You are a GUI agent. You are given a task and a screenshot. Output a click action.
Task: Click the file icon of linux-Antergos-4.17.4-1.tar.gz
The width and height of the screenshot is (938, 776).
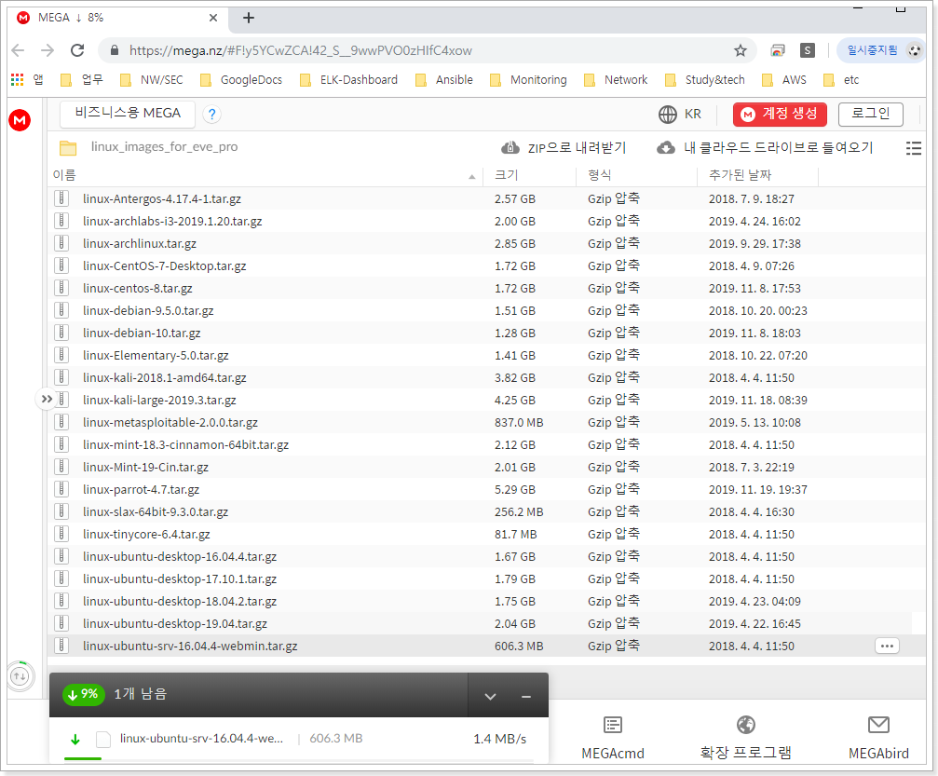(x=61, y=198)
